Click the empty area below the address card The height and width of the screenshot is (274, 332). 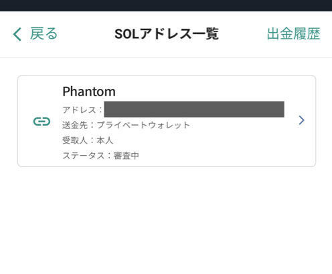pos(166,219)
